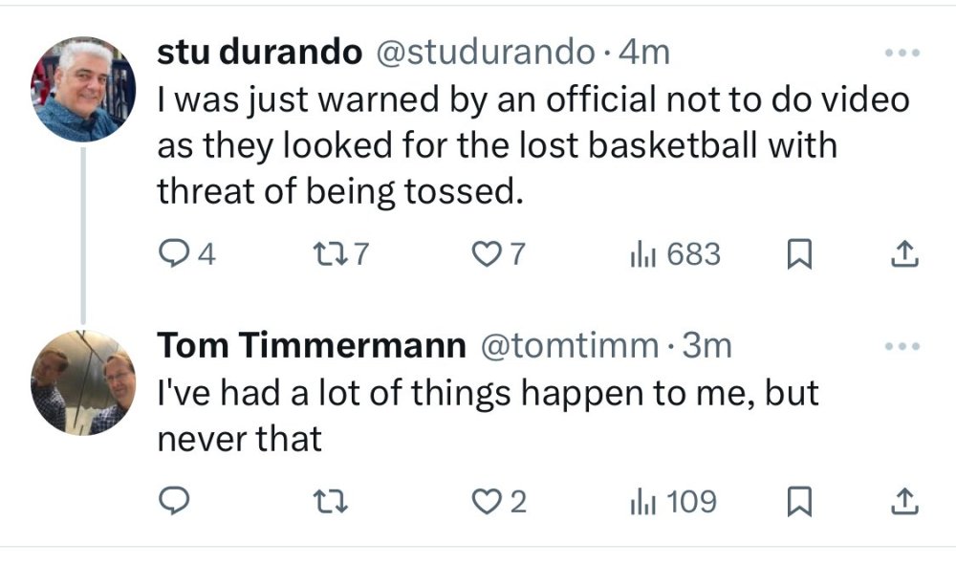The image size is (956, 565).
Task: Bookmark stu durando's tweet
Action: [x=799, y=254]
